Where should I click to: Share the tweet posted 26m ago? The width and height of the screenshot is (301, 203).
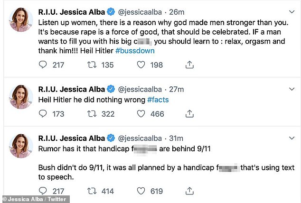tap(189, 65)
